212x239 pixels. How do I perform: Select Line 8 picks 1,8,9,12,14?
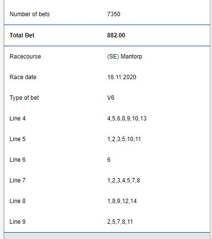coord(122,201)
